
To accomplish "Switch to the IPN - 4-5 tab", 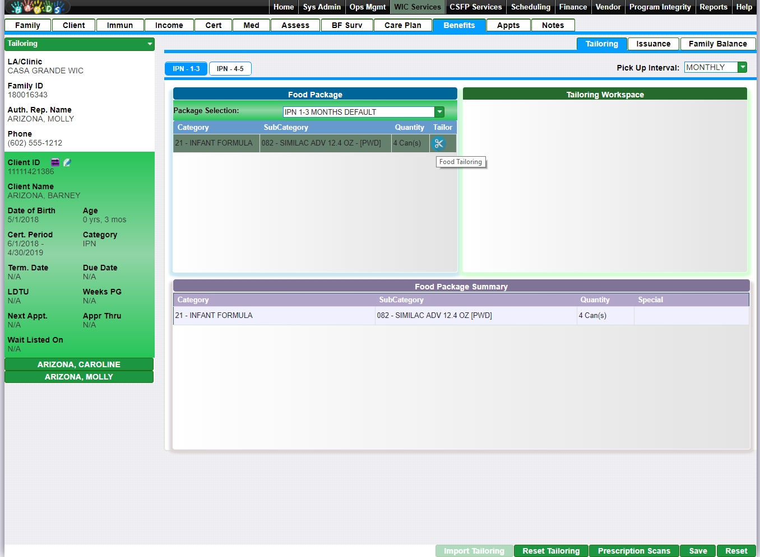I will (230, 69).
